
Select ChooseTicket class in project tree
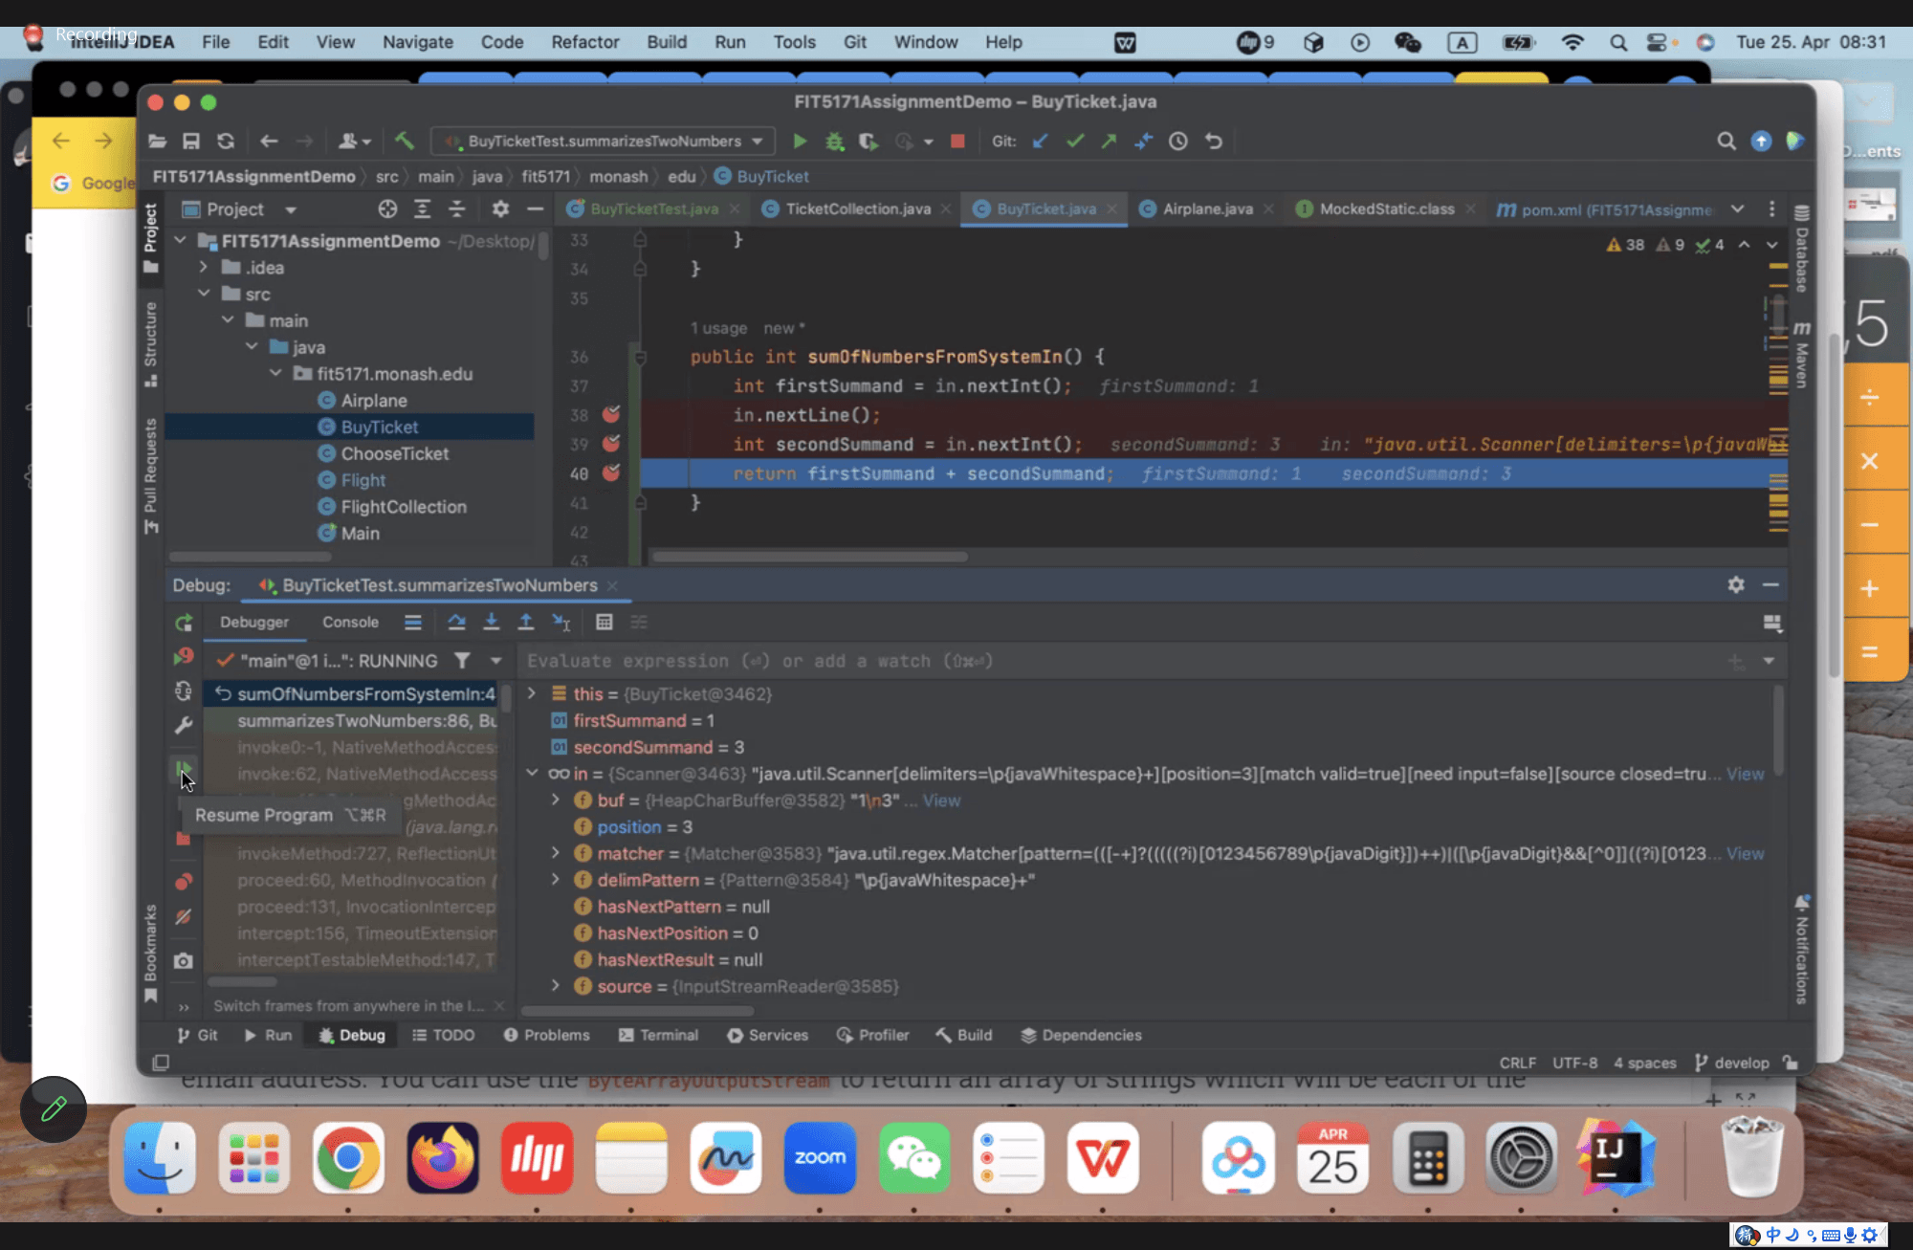pos(394,453)
